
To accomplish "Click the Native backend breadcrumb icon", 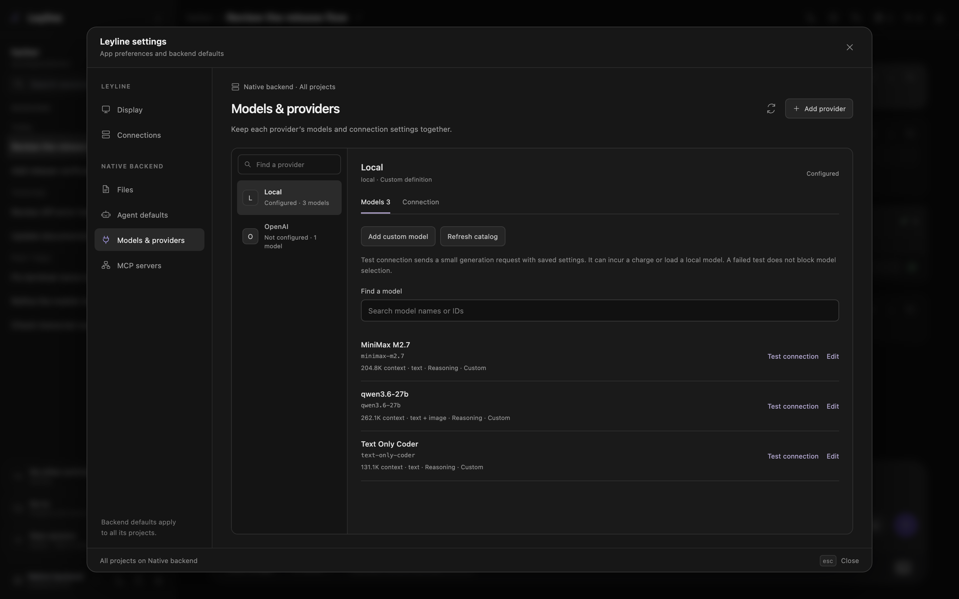I will pos(235,87).
